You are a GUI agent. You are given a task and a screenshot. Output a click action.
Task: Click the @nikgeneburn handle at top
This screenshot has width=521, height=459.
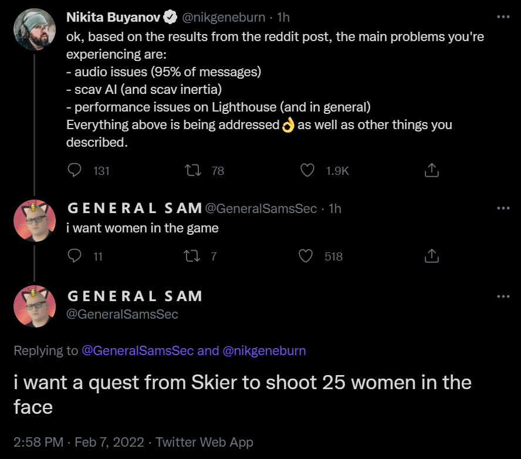224,18
